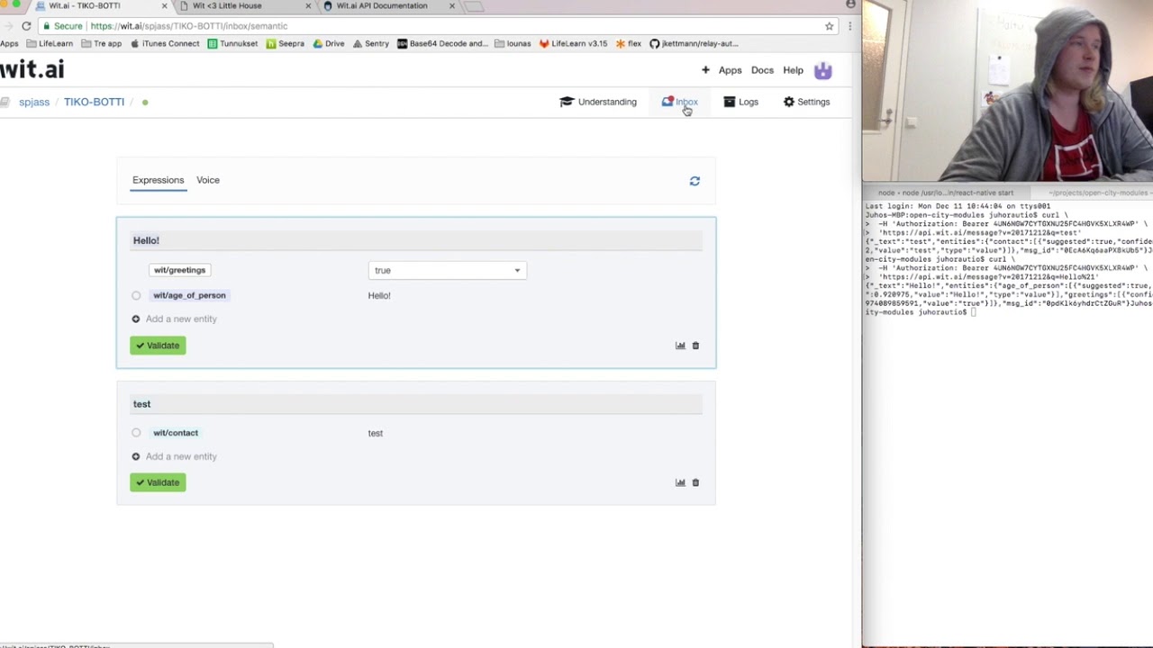This screenshot has height=648, width=1153.
Task: Click the Hello! expression title
Action: pyautogui.click(x=146, y=240)
